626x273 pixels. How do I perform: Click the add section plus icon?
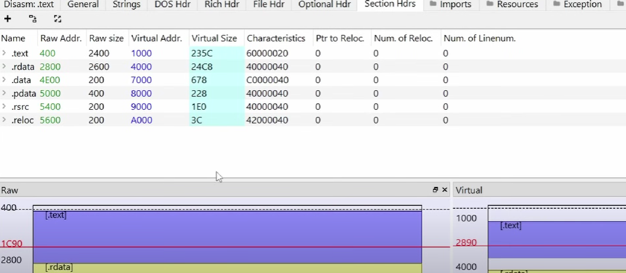click(x=8, y=19)
